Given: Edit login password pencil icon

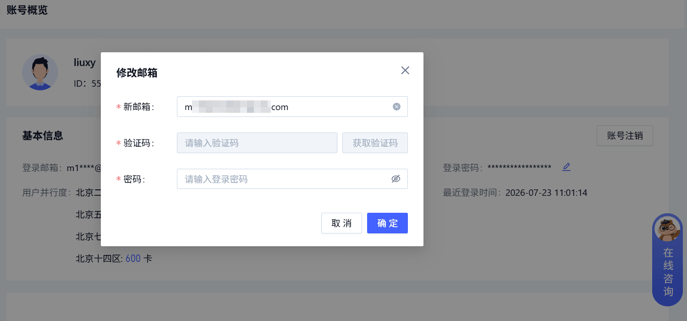Looking at the screenshot, I should click(566, 167).
